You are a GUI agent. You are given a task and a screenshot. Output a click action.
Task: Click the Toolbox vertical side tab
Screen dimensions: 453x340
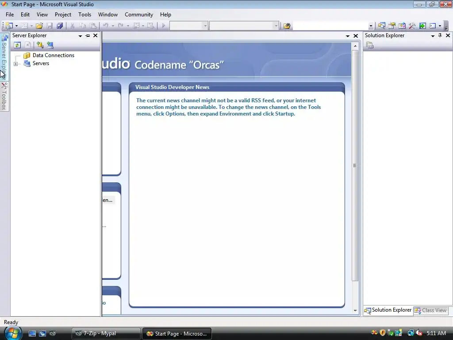[4, 96]
